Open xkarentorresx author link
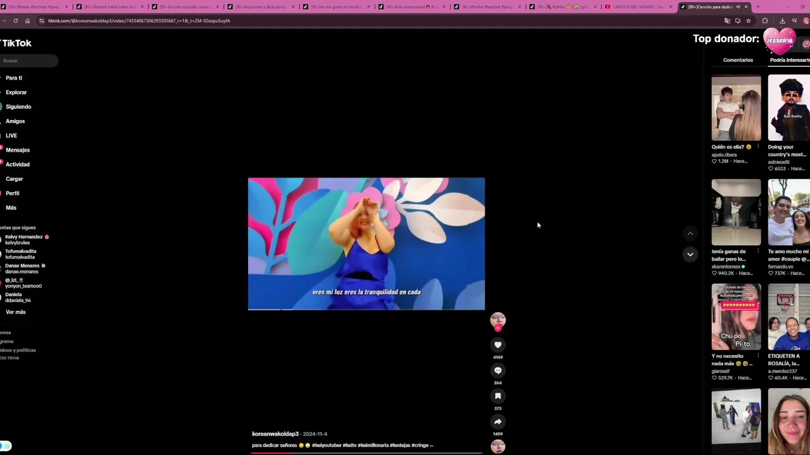Screen dimensions: 810x455 tap(726, 267)
